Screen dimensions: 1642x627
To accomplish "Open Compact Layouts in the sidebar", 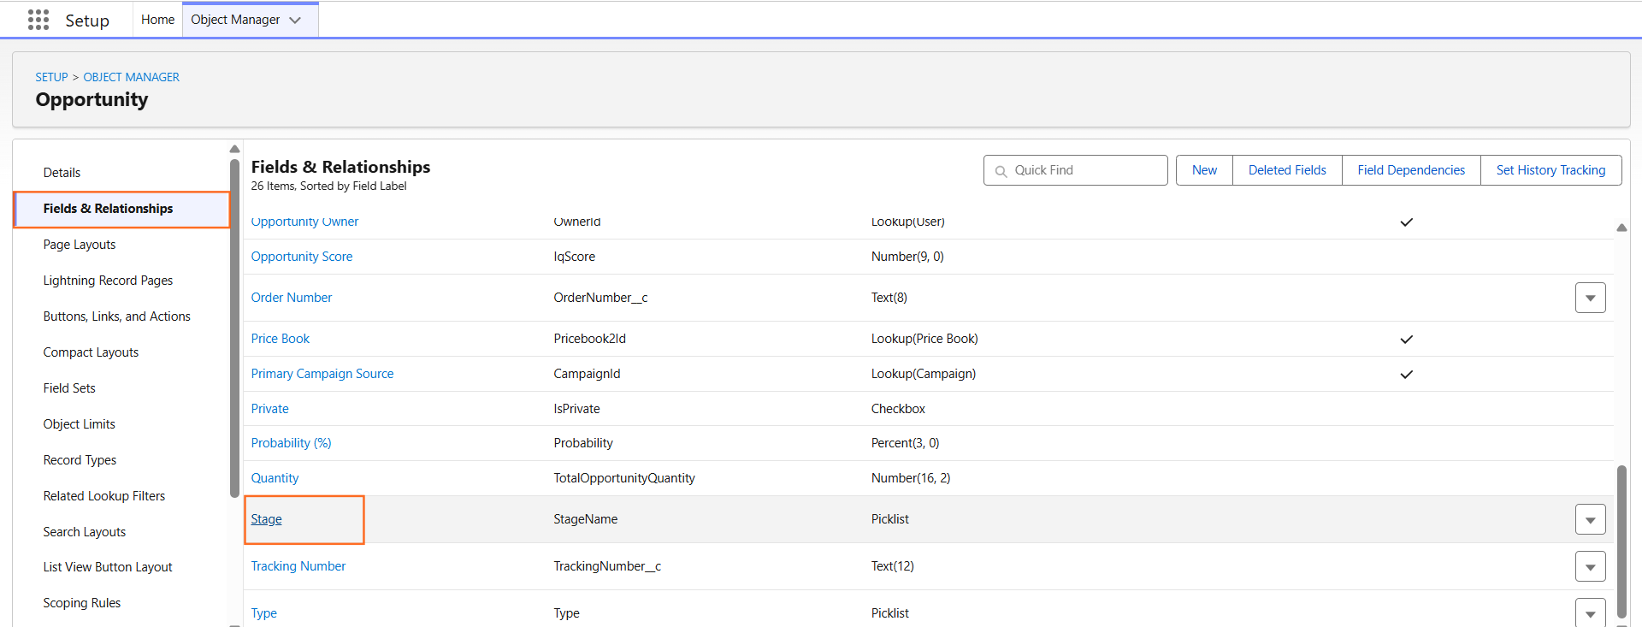I will (x=91, y=352).
